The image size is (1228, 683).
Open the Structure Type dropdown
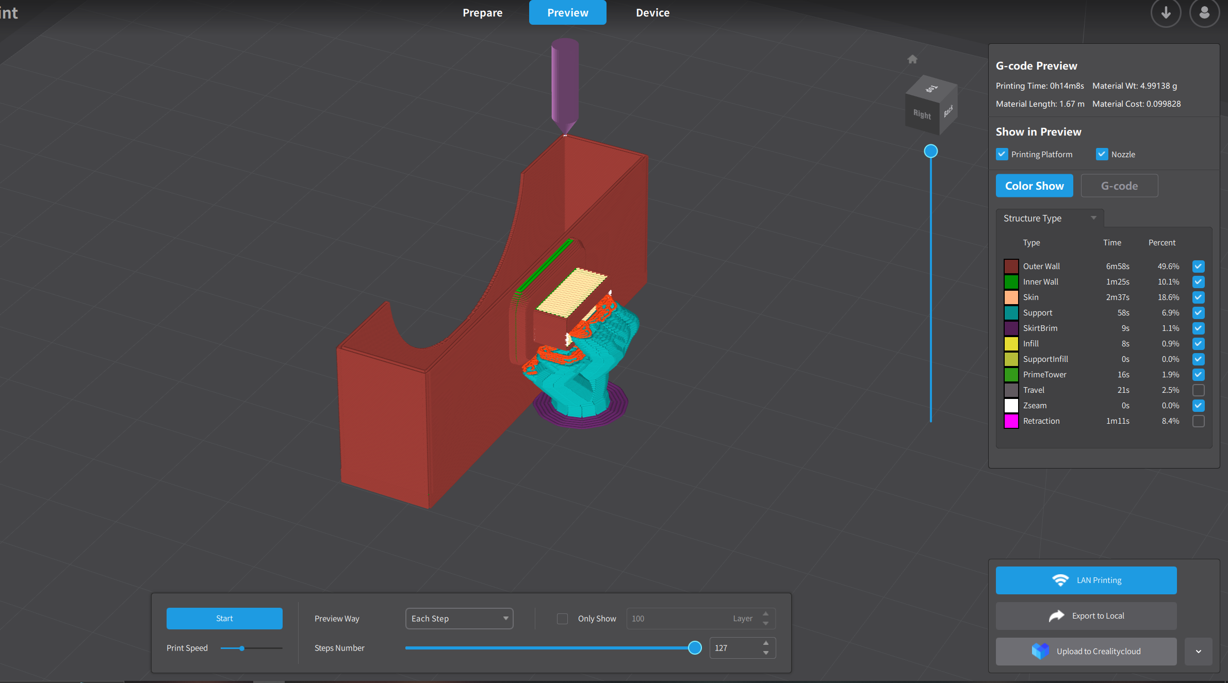(x=1050, y=218)
